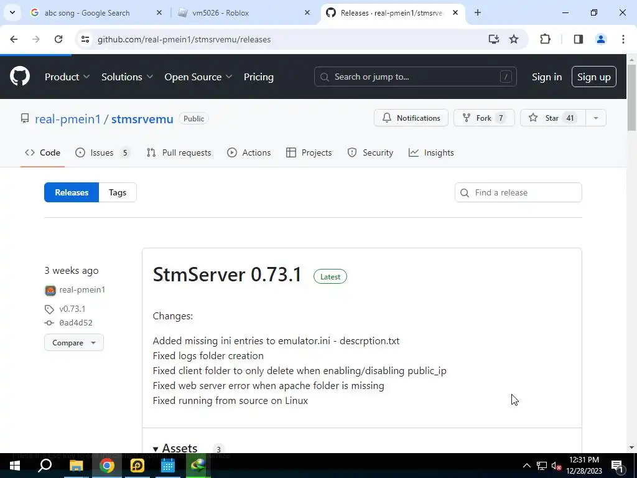
Task: Open the Projects tab
Action: point(309,153)
